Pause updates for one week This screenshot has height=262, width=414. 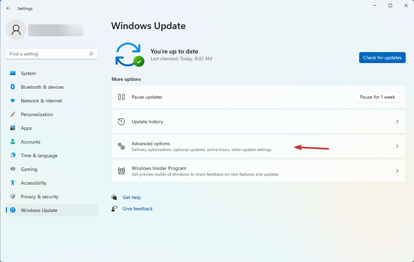pyautogui.click(x=377, y=97)
